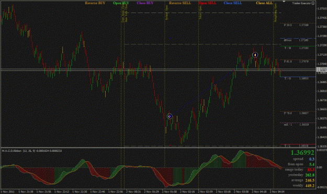Click the from open value 5.4
The height and width of the screenshot is (194, 327).
312,164
